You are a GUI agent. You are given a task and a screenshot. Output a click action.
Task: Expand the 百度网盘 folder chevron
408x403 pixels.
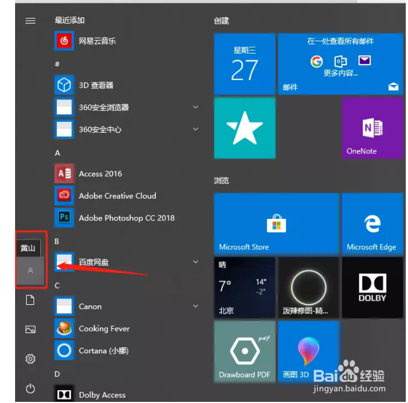[x=196, y=262]
